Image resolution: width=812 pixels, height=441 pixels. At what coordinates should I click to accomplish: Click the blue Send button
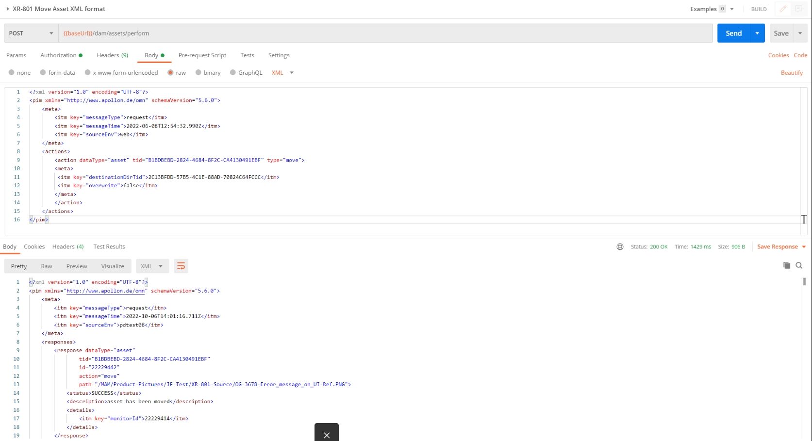point(733,33)
